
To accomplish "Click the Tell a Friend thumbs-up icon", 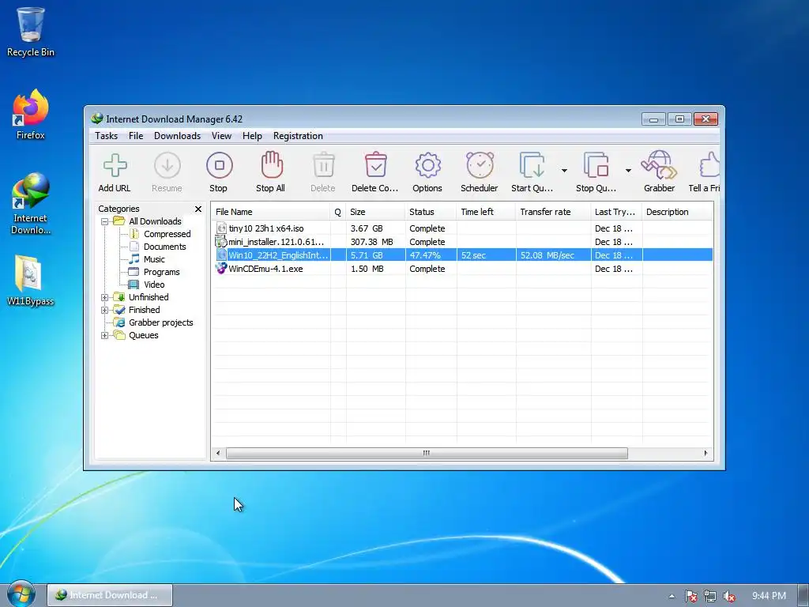I will 710,165.
